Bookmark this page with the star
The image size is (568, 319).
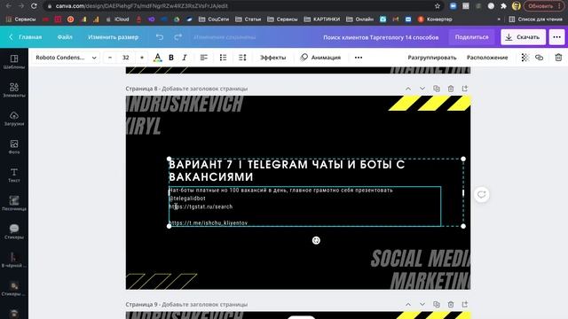point(438,6)
